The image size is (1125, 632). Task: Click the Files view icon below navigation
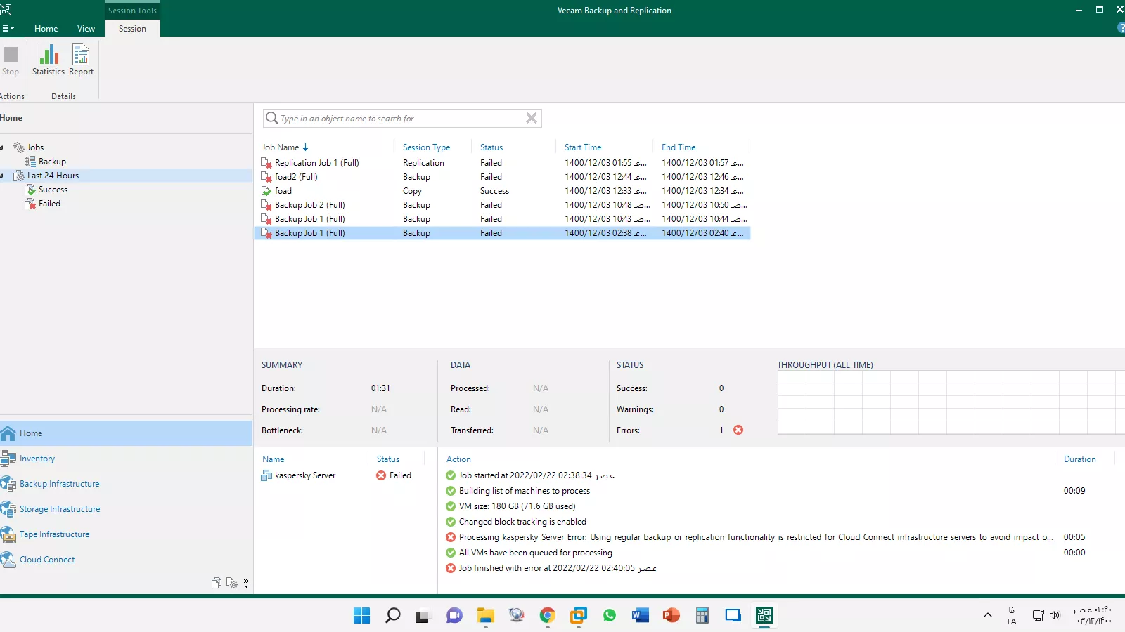[x=217, y=583]
